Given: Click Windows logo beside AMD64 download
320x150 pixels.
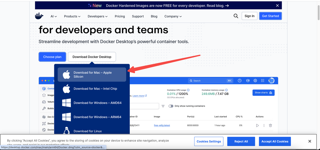Looking at the screenshot, I should click(x=66, y=103).
